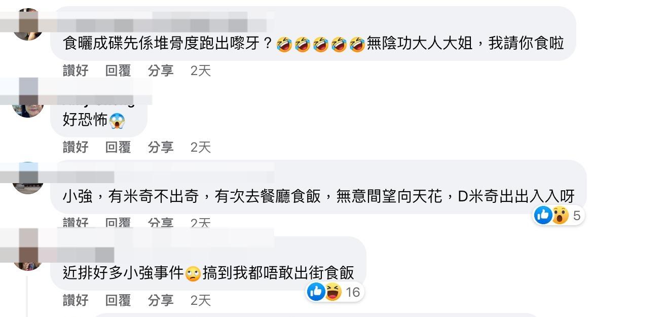
Task: Share the 好恐怖 comment
Action: pyautogui.click(x=161, y=147)
